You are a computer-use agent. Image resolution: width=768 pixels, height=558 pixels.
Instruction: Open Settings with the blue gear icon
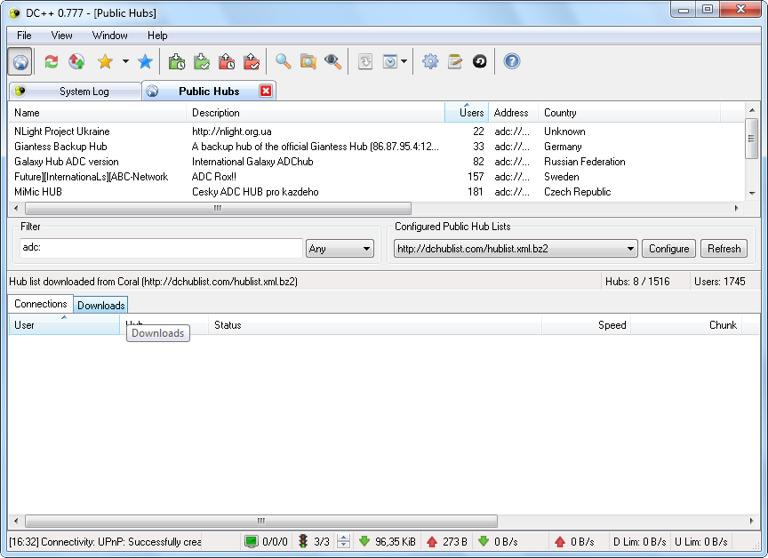click(x=430, y=61)
